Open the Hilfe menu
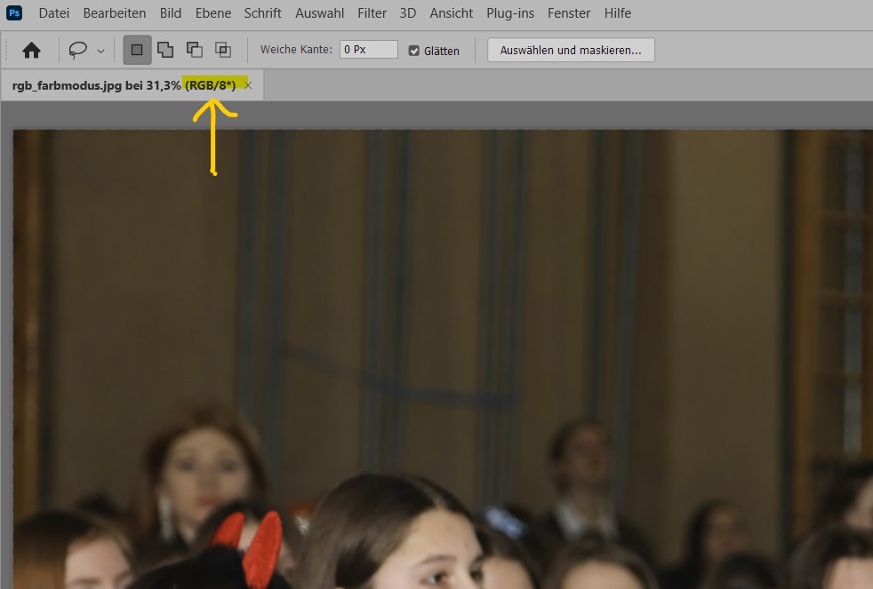Screen dimensions: 873x589 (618, 12)
